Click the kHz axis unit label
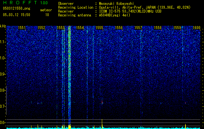The width and height of the screenshot is (204, 129). point(3,26)
